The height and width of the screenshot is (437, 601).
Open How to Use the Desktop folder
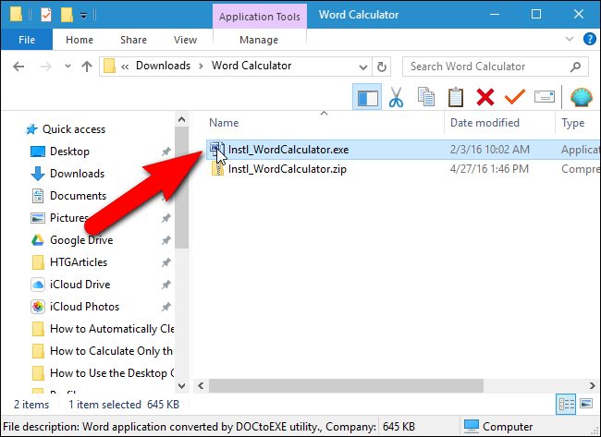tap(112, 374)
